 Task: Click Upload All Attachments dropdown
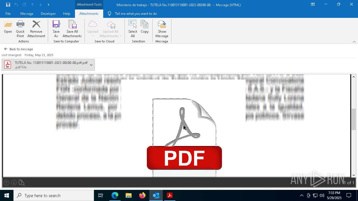tap(110, 29)
